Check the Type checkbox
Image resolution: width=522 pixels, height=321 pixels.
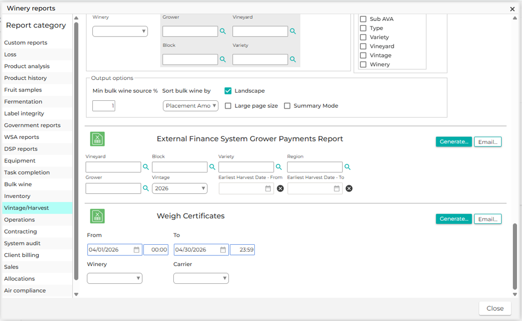(363, 28)
